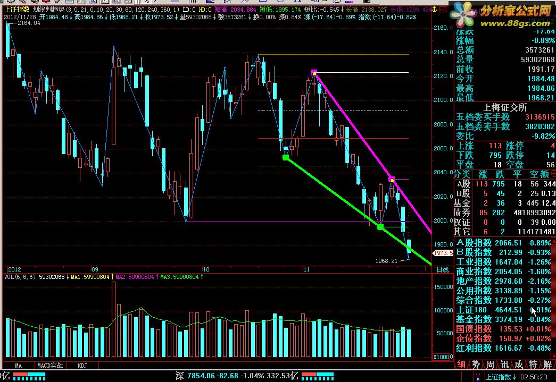Select the 企债指数 row
Viewport: 556px width, 382px height.
[503, 338]
